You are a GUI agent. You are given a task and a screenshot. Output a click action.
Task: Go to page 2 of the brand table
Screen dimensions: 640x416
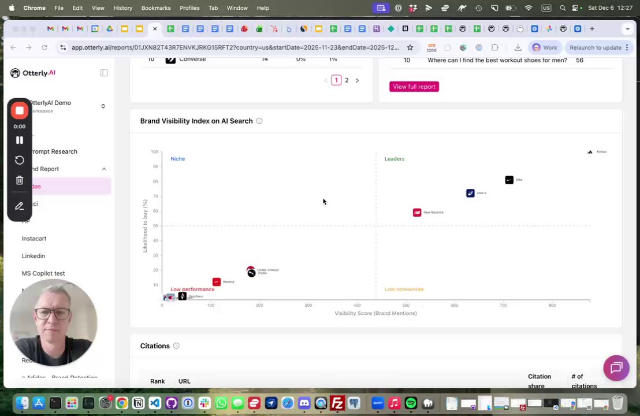coord(347,80)
